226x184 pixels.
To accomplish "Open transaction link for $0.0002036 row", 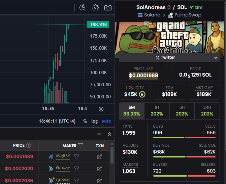I will 99,181.
